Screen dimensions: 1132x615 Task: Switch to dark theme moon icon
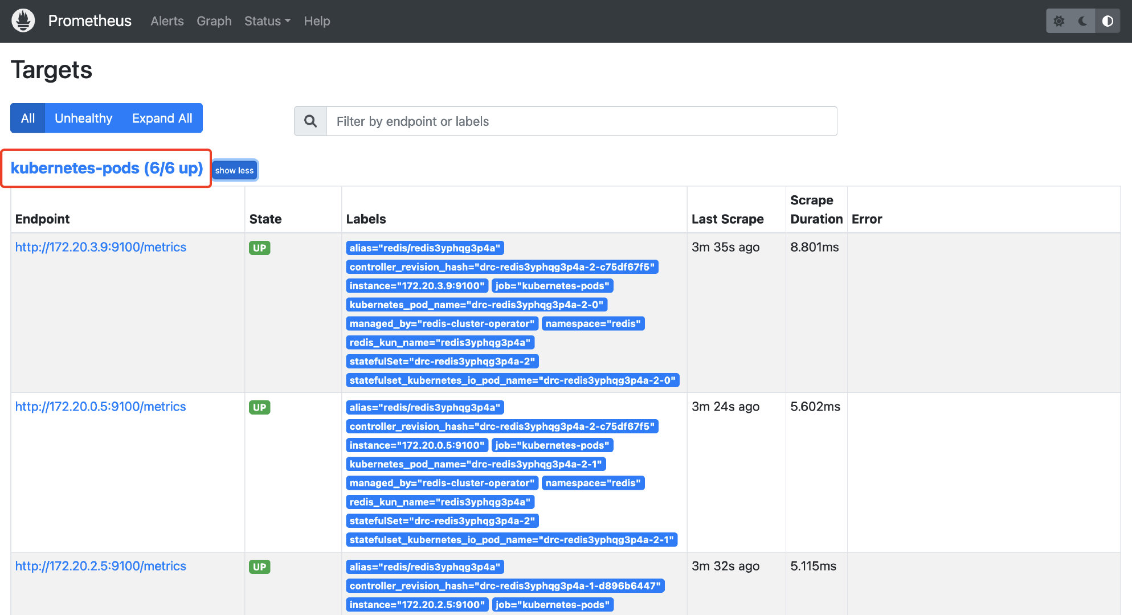pos(1083,21)
